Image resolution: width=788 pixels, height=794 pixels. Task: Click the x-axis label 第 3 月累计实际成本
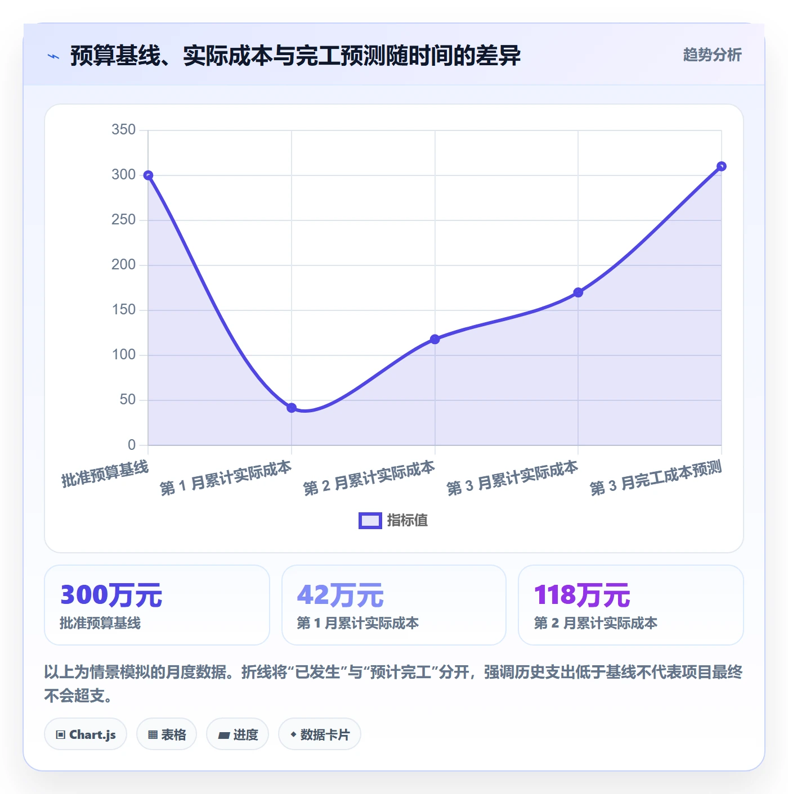click(512, 478)
